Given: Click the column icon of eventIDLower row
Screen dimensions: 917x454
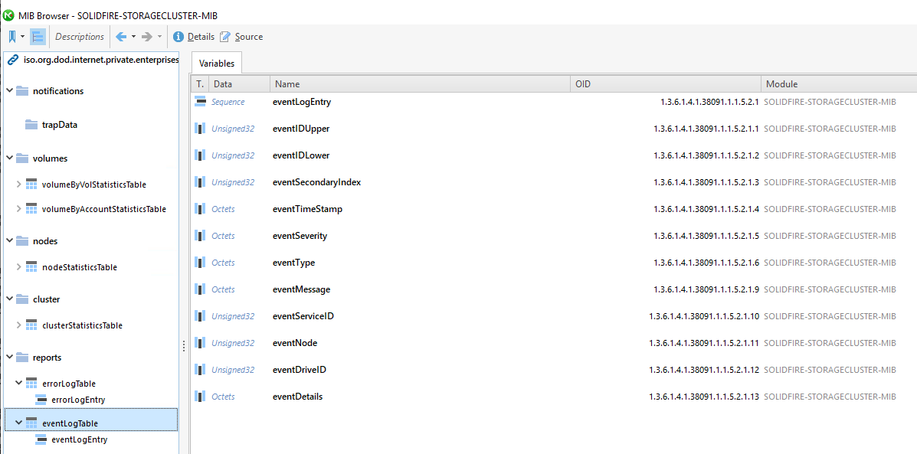Looking at the screenshot, I should (x=200, y=155).
